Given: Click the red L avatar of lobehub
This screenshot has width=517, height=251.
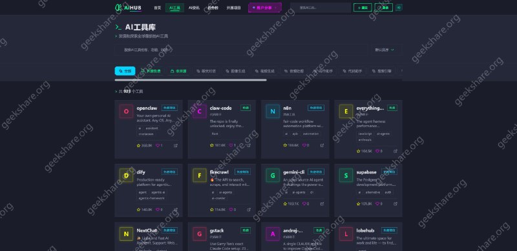Looking at the screenshot, I should pyautogui.click(x=346, y=234).
